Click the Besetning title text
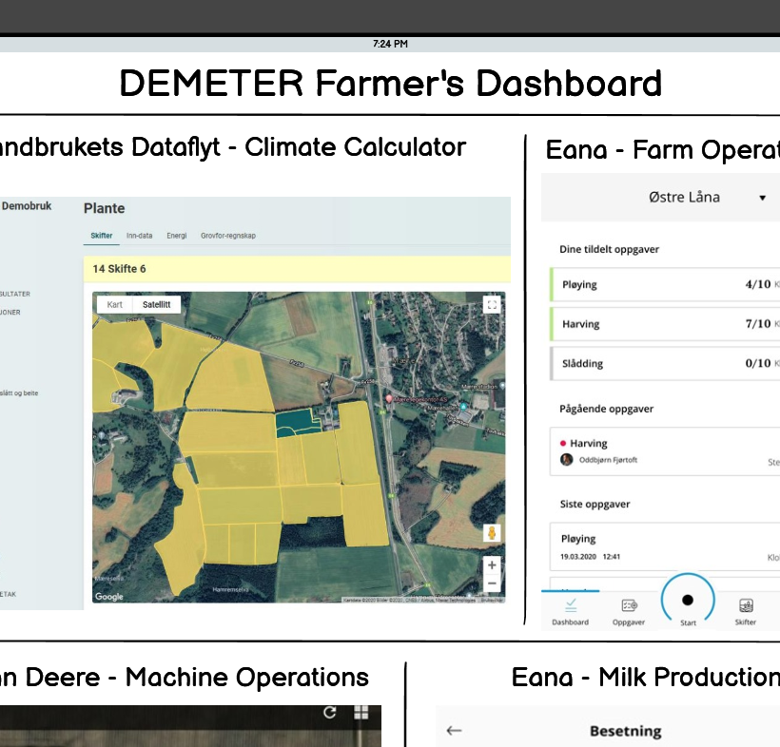 [x=626, y=731]
